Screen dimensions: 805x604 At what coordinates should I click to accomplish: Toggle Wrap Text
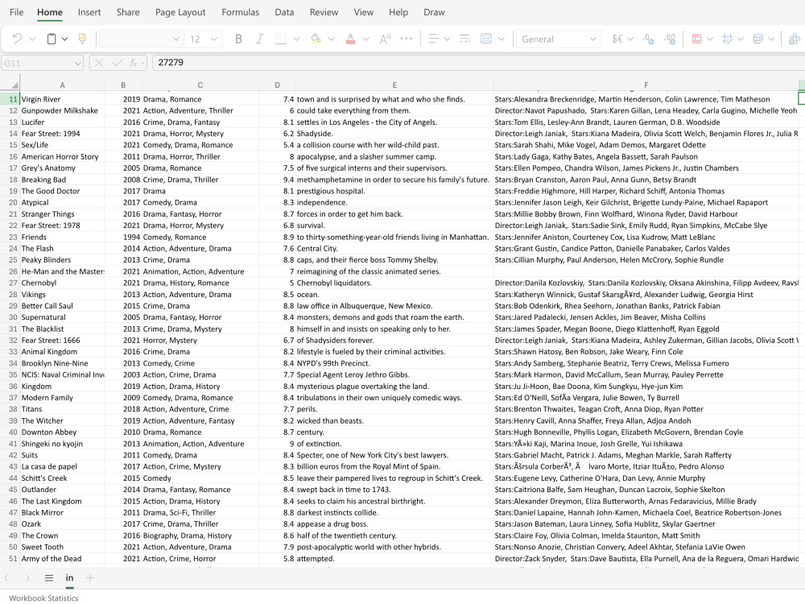tap(464, 39)
